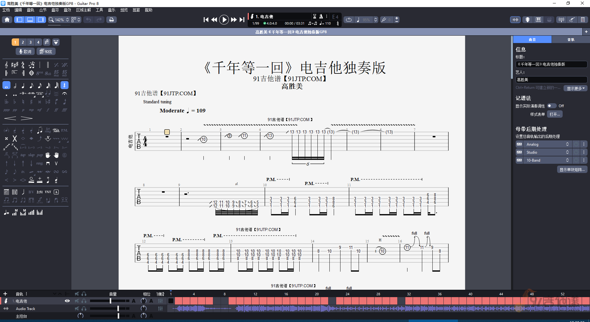Open the key signature sharps icon
This screenshot has width=590, height=322.
coord(15,65)
